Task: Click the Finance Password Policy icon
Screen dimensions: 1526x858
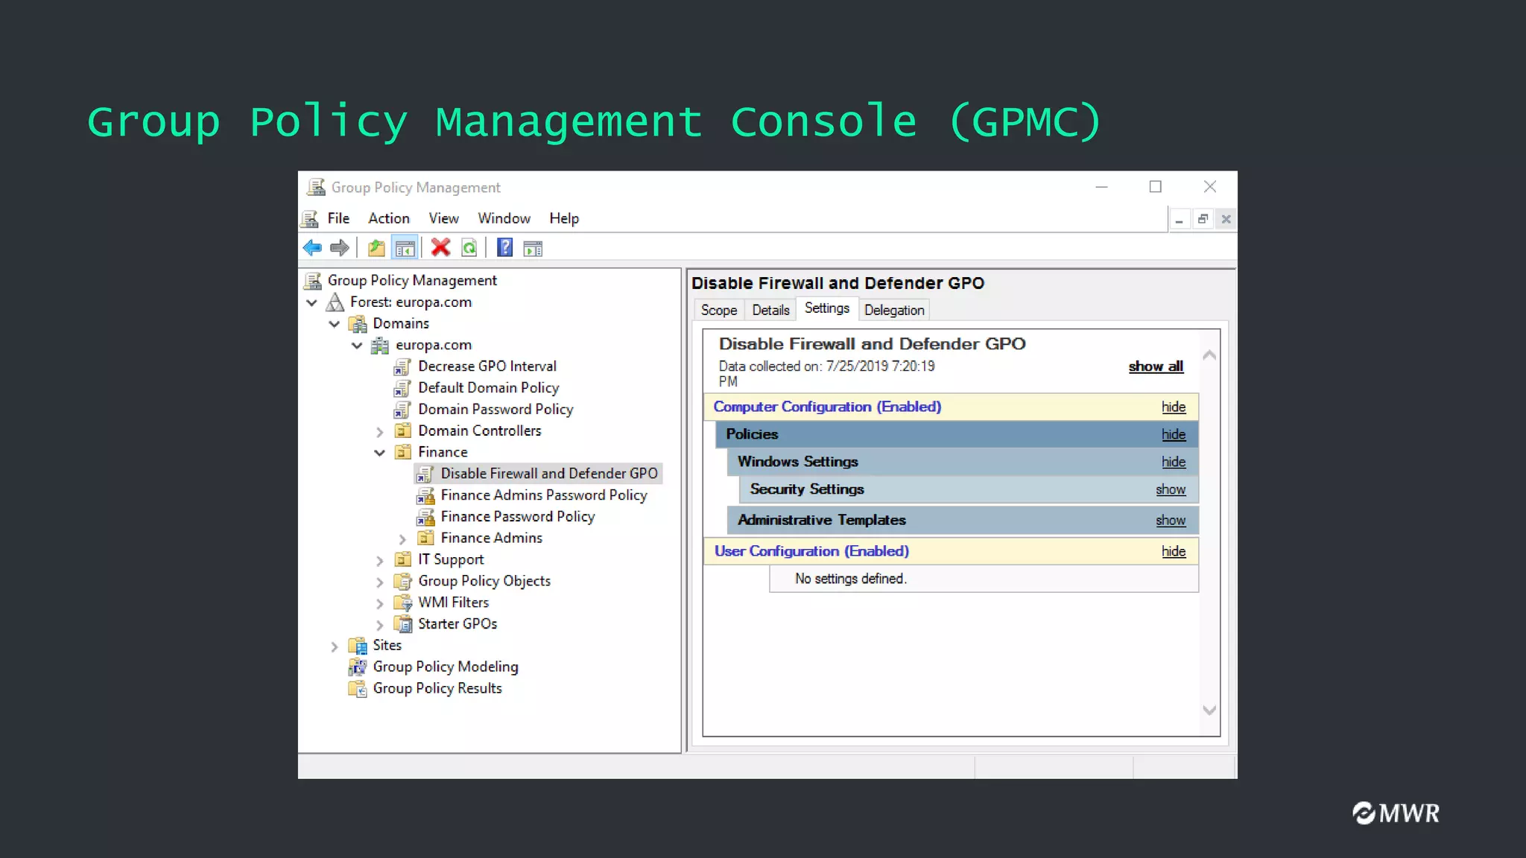Action: point(425,517)
